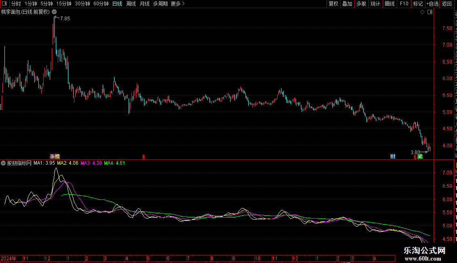Select the 日线 daily chart tab

117,4
